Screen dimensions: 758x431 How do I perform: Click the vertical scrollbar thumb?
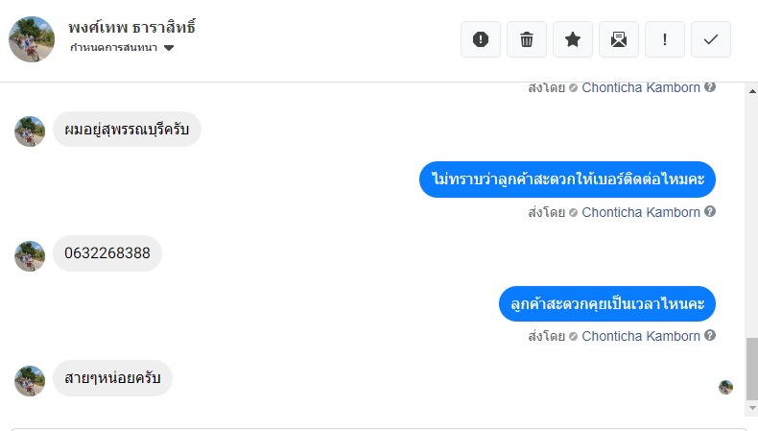(x=751, y=369)
